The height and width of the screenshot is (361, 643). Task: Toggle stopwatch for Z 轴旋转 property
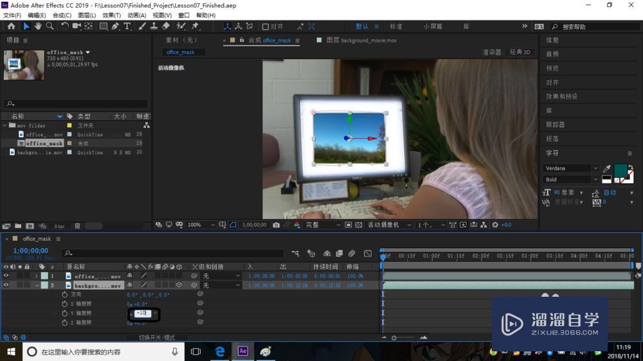[64, 323]
